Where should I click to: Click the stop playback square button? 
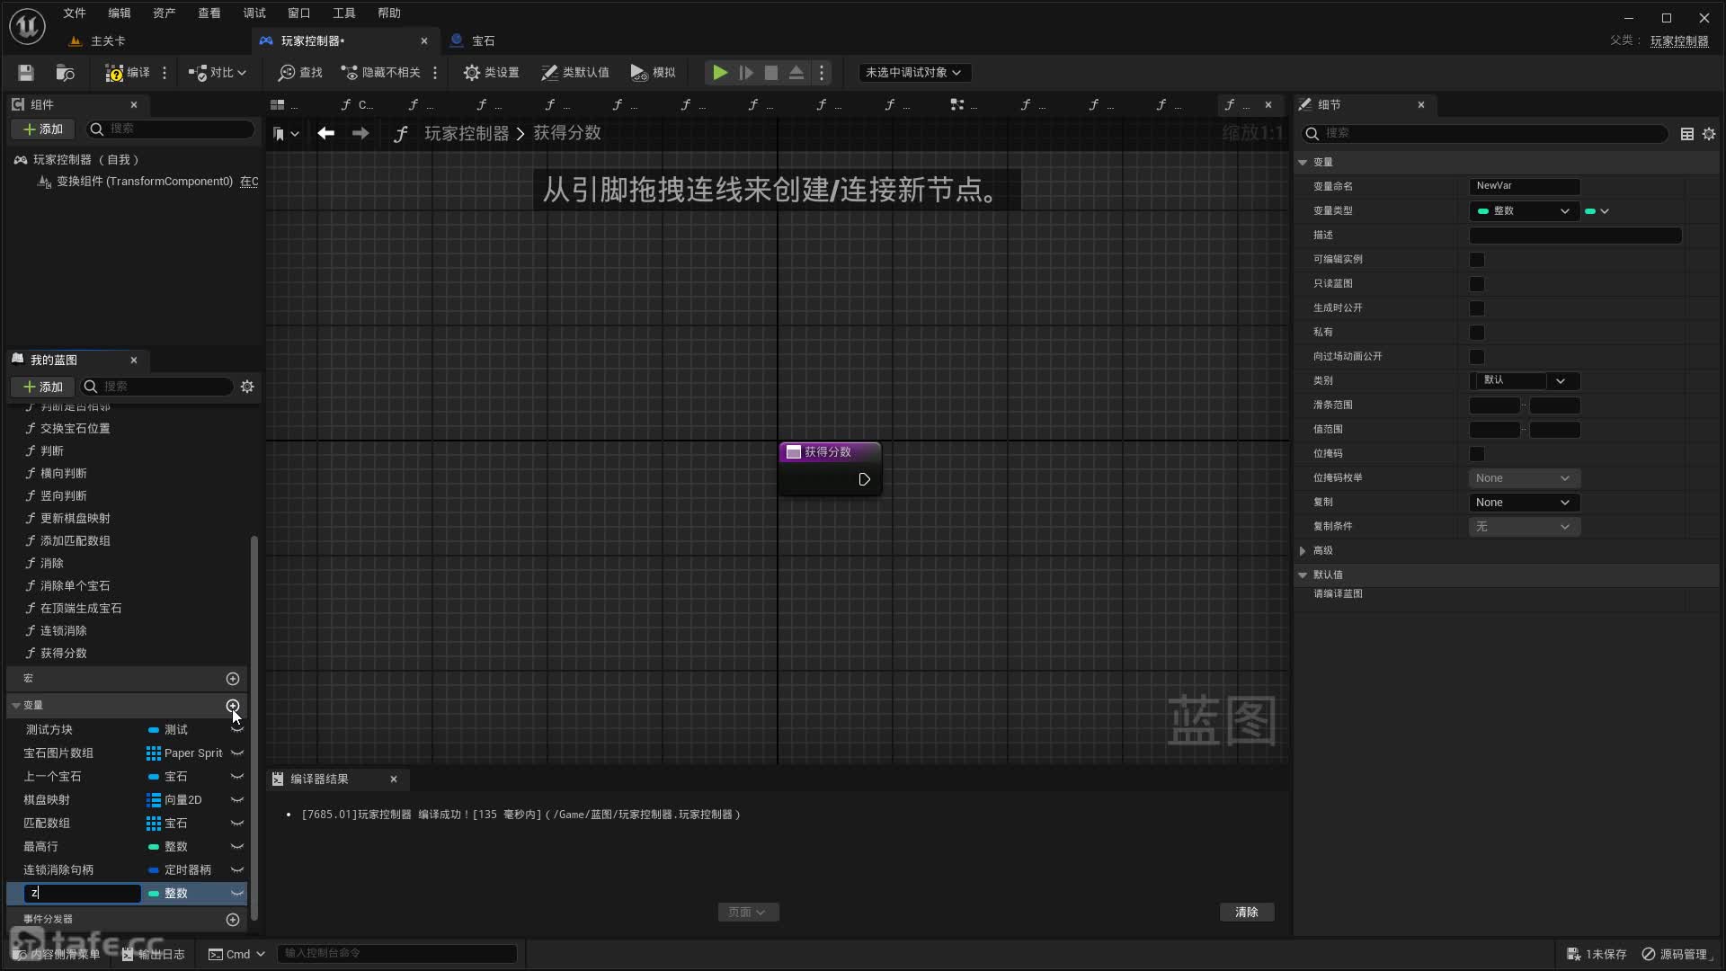click(771, 73)
